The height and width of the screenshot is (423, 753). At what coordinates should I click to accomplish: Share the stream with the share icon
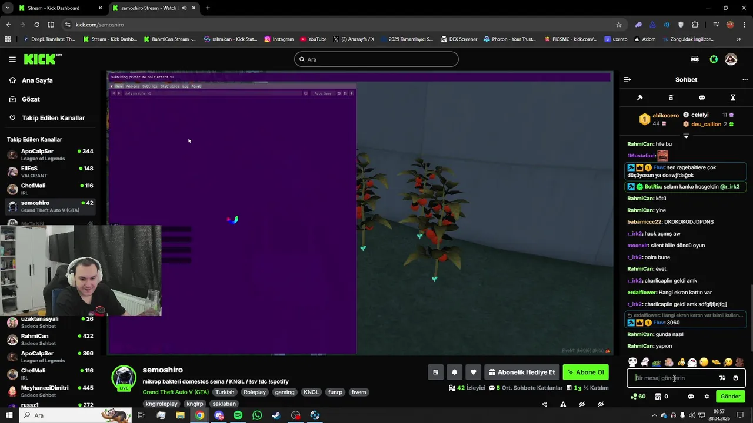coord(544,404)
